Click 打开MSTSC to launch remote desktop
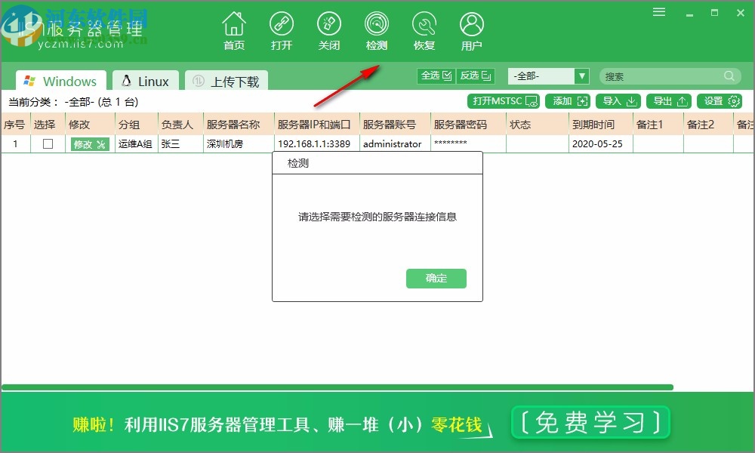 tap(503, 100)
